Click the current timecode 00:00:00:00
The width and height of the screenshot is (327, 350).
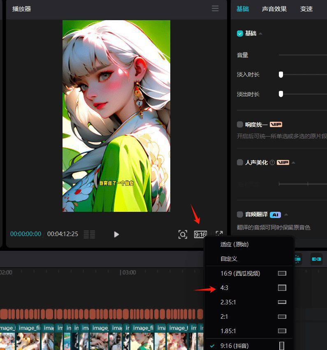point(26,234)
